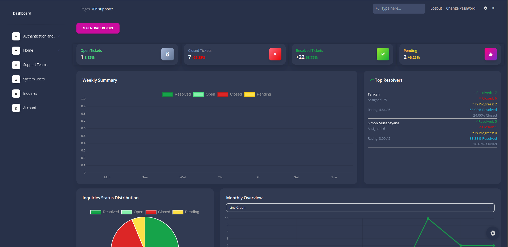Toggle light mode with the sun icon
The height and width of the screenshot is (247, 508).
coord(493,8)
